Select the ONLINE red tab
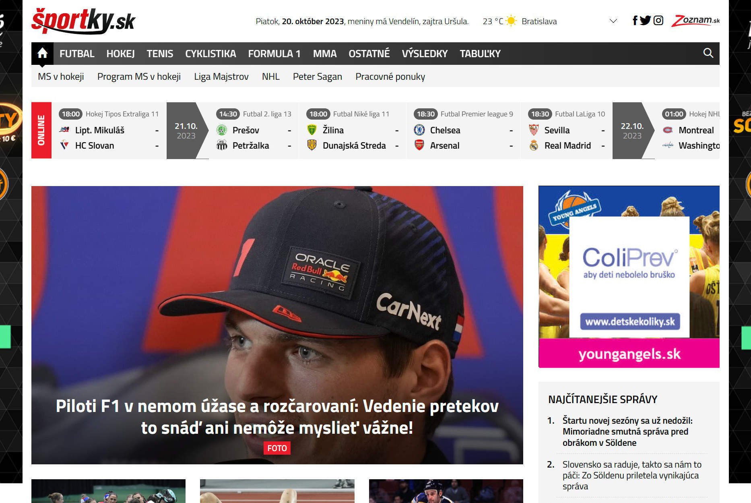The width and height of the screenshot is (751, 503). pyautogui.click(x=41, y=130)
